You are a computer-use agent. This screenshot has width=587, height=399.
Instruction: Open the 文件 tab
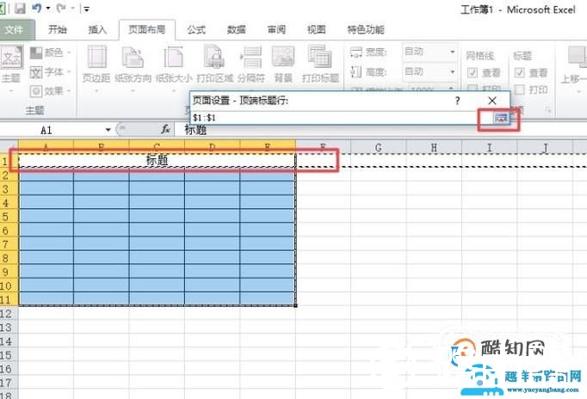15,29
